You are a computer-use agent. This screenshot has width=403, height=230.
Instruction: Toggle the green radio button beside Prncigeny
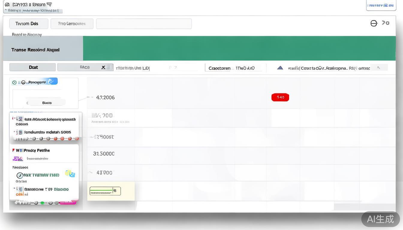pyautogui.click(x=14, y=82)
